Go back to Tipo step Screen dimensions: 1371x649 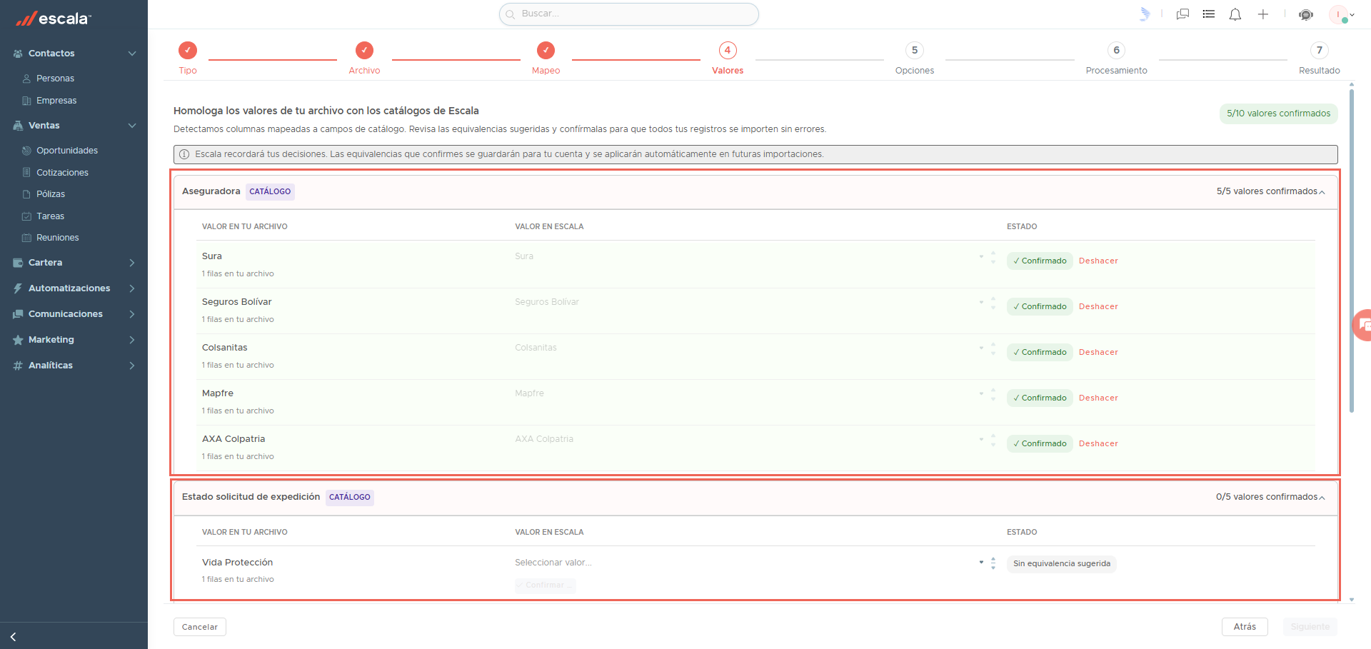[x=188, y=57]
